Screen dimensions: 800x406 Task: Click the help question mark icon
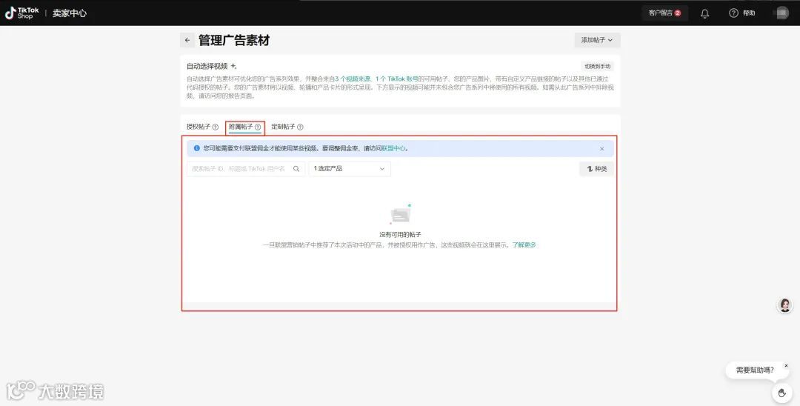[x=733, y=13]
